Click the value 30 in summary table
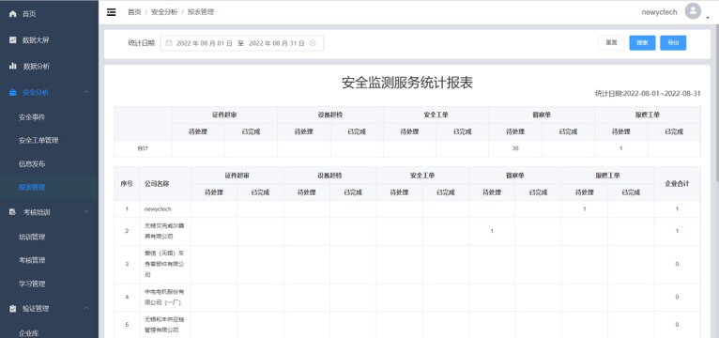The width and height of the screenshot is (719, 338). click(515, 148)
